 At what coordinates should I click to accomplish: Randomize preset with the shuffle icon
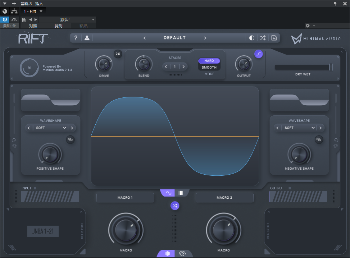coord(263,38)
